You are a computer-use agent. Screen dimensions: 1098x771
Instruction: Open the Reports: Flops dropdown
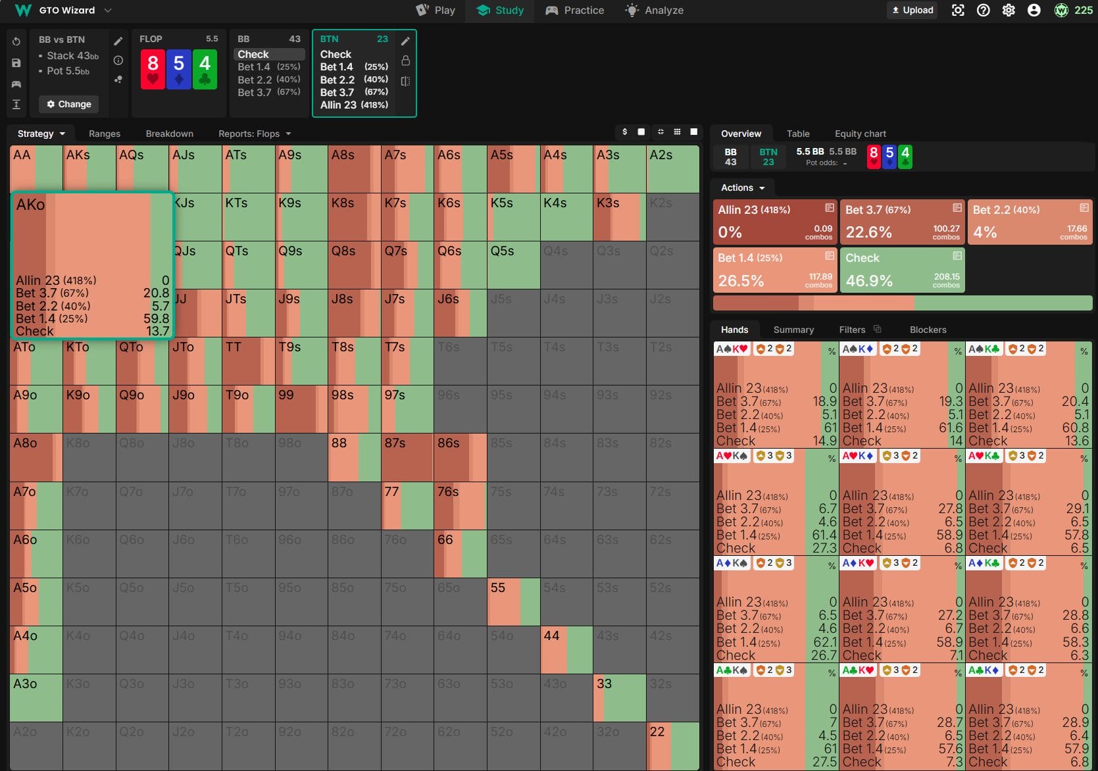pos(254,134)
